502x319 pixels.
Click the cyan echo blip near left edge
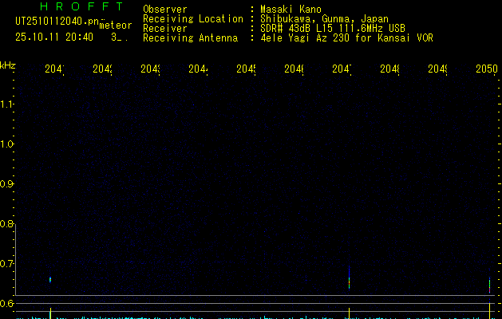coord(50,280)
